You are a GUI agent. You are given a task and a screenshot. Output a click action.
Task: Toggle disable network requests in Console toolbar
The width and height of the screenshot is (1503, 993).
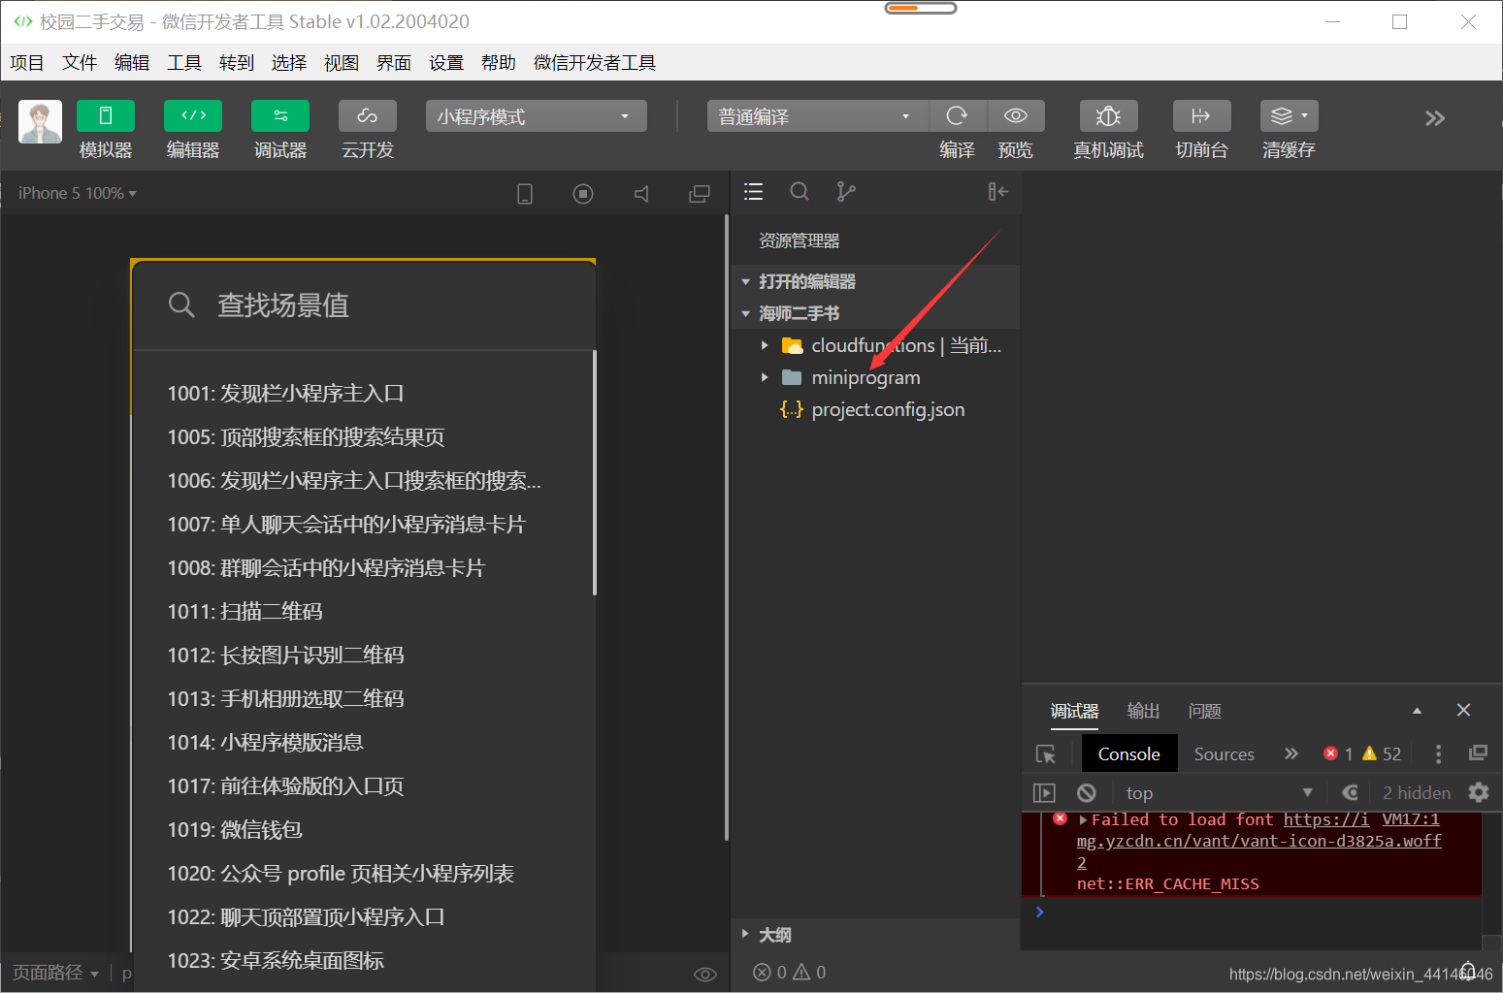click(x=1086, y=792)
